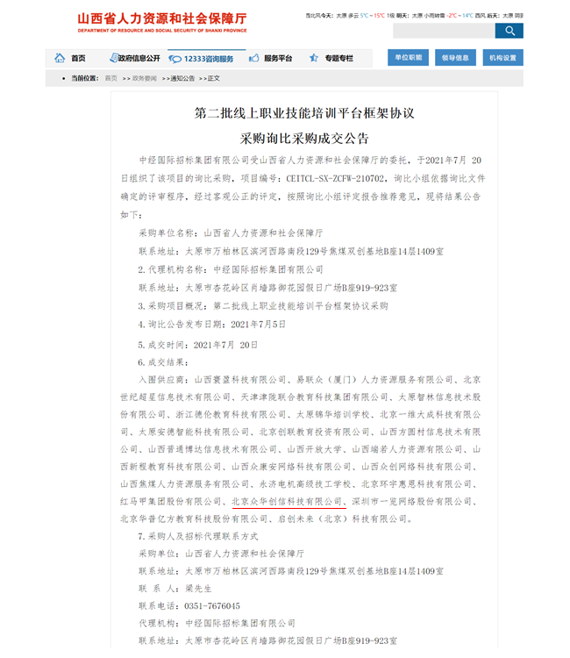Click the title line 采购询比采购成交公告
This screenshot has height=658, width=570.
(304, 138)
